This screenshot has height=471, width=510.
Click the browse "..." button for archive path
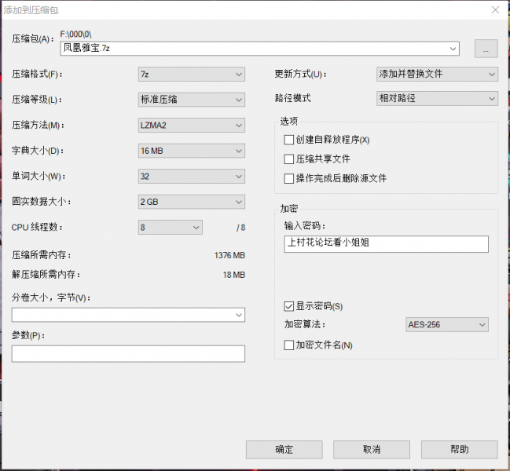(x=486, y=49)
